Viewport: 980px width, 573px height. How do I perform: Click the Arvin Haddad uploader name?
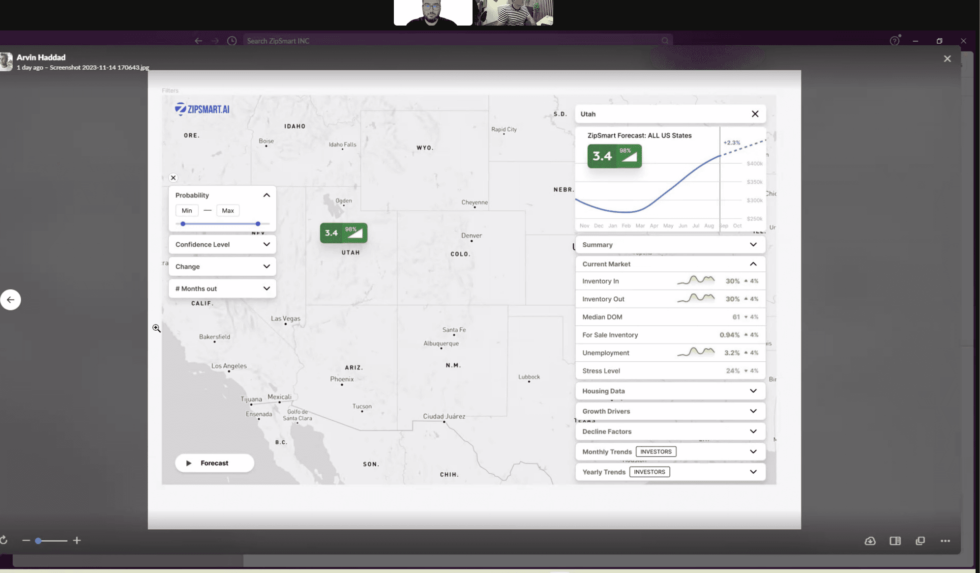click(x=41, y=57)
